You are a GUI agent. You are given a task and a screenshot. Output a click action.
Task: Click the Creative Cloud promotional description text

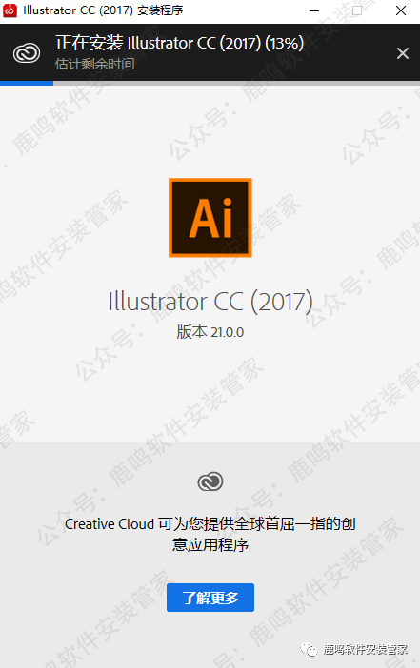[x=210, y=534]
